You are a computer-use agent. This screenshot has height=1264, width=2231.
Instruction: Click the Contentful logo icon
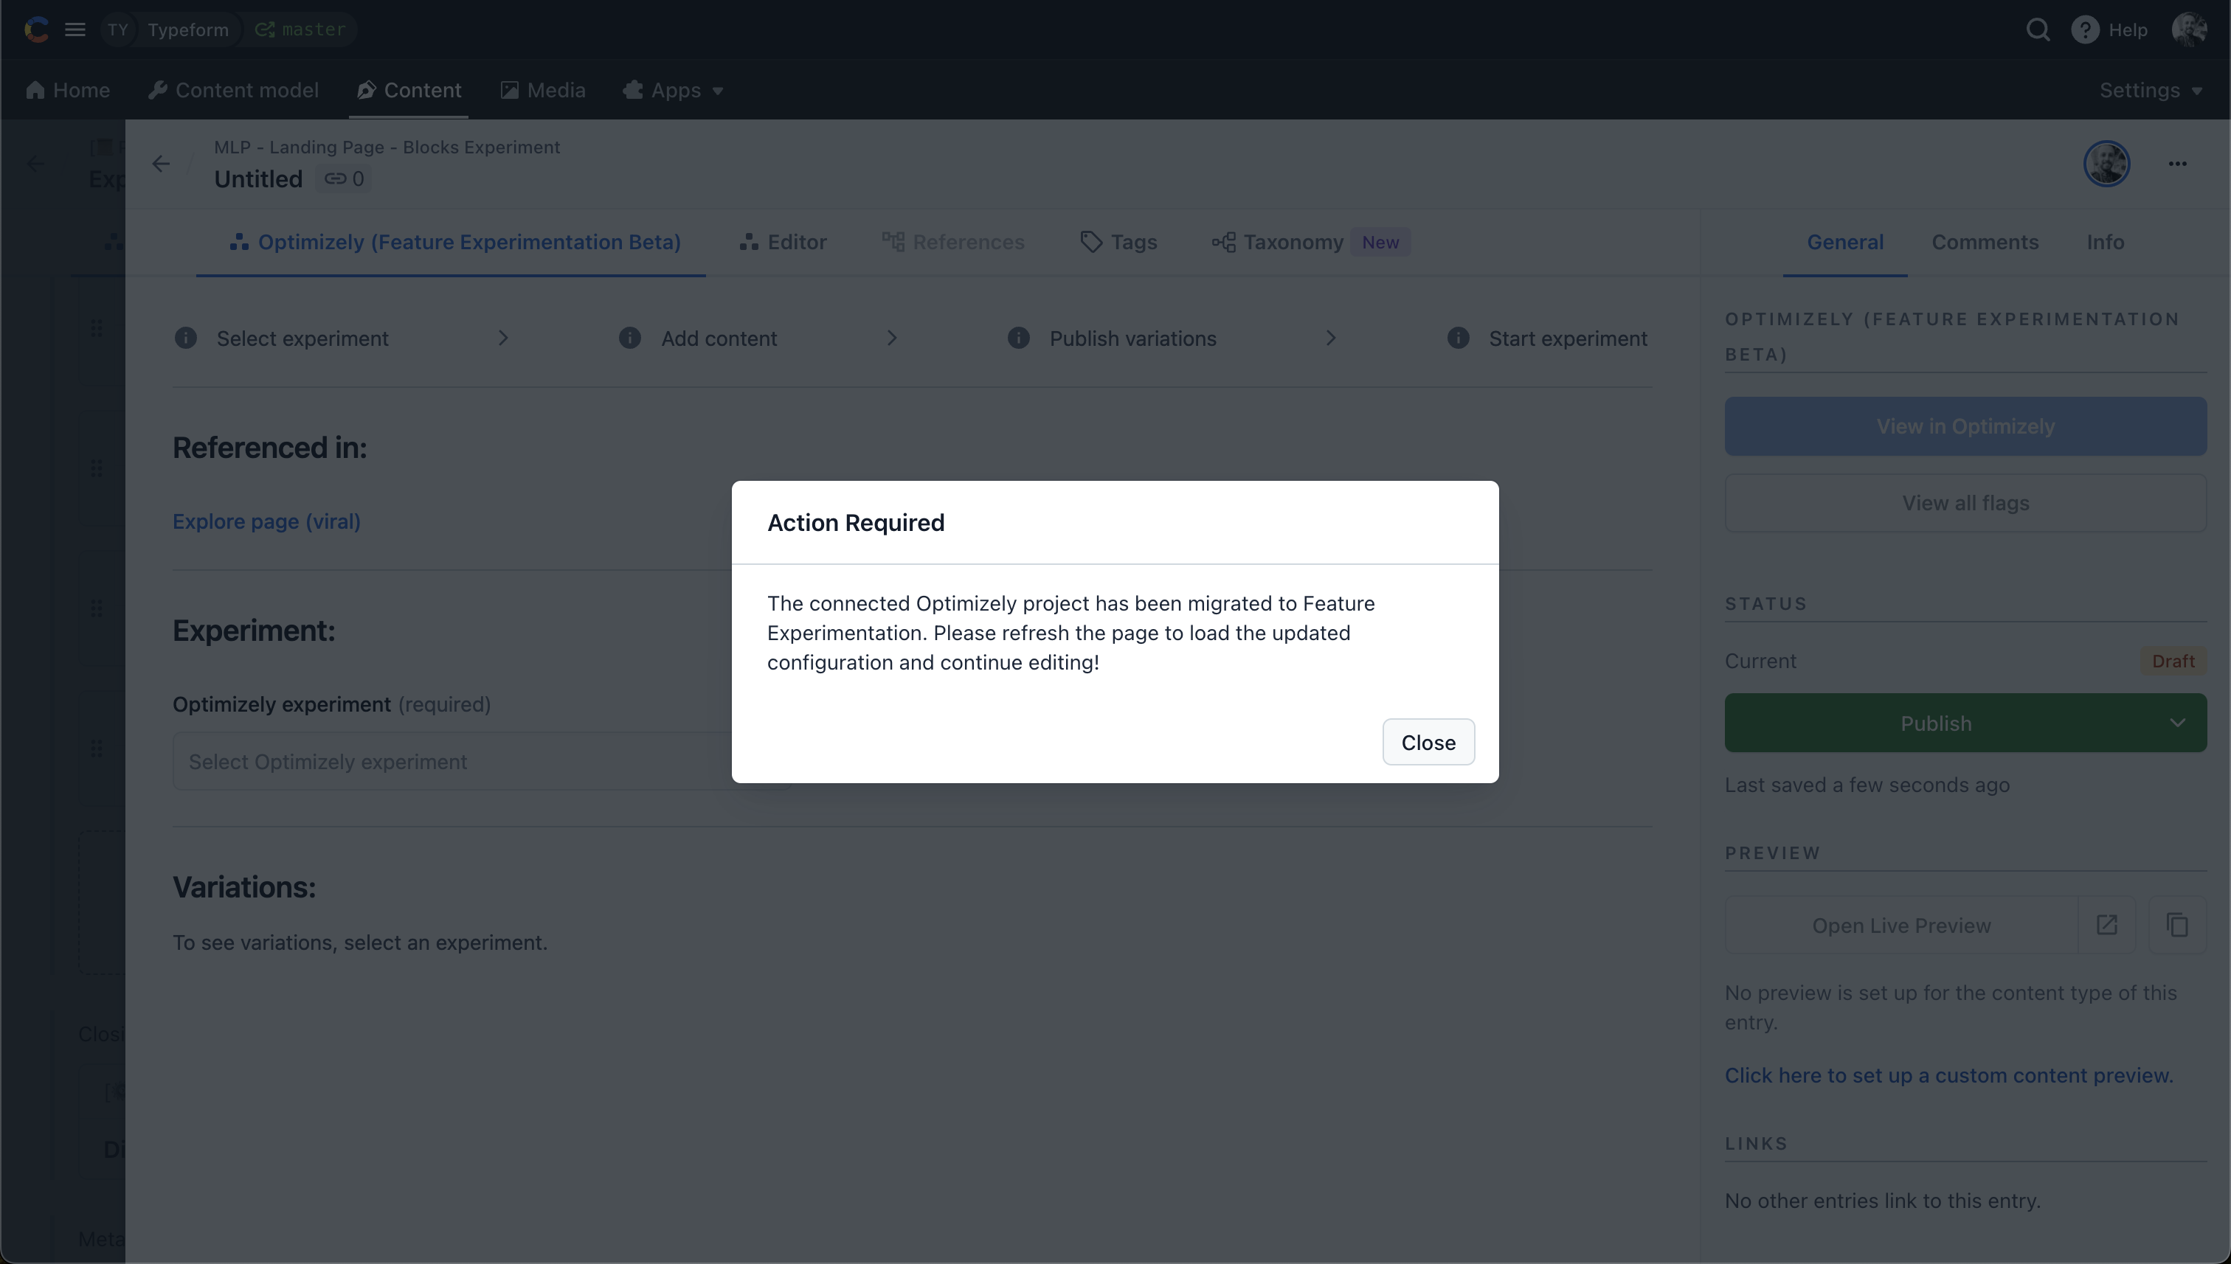36,29
